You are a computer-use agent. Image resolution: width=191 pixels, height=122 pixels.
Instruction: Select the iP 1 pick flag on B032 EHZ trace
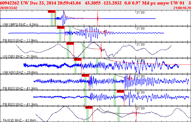pos(85,75)
